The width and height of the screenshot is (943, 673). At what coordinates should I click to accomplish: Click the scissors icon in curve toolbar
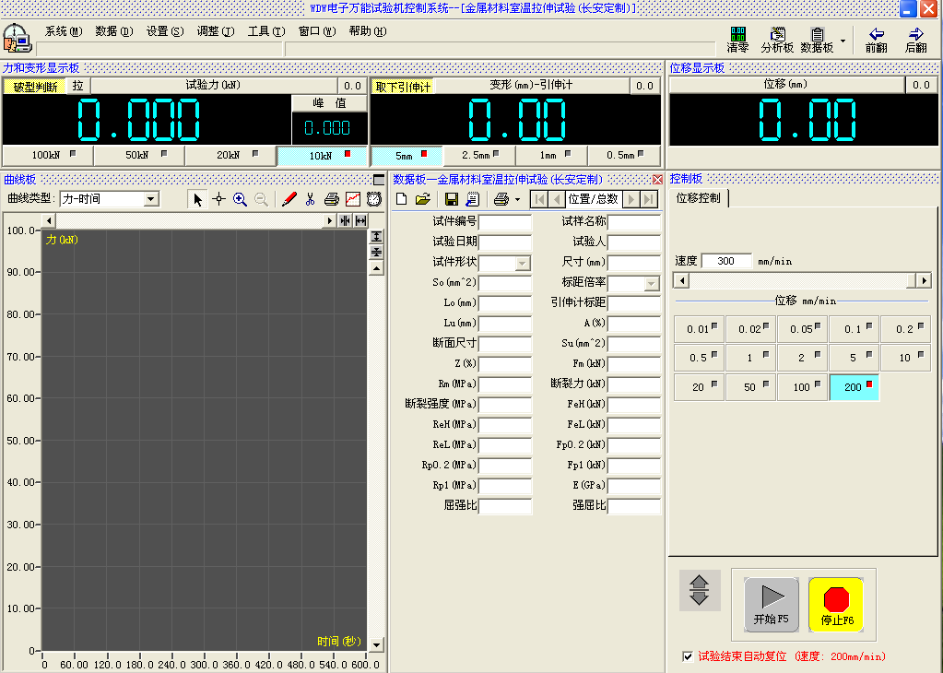tap(311, 199)
